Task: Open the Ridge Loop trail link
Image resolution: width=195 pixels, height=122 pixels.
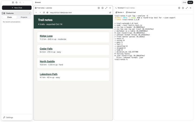Action: 46,36
